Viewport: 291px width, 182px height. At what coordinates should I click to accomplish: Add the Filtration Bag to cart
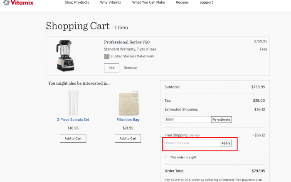tap(128, 139)
